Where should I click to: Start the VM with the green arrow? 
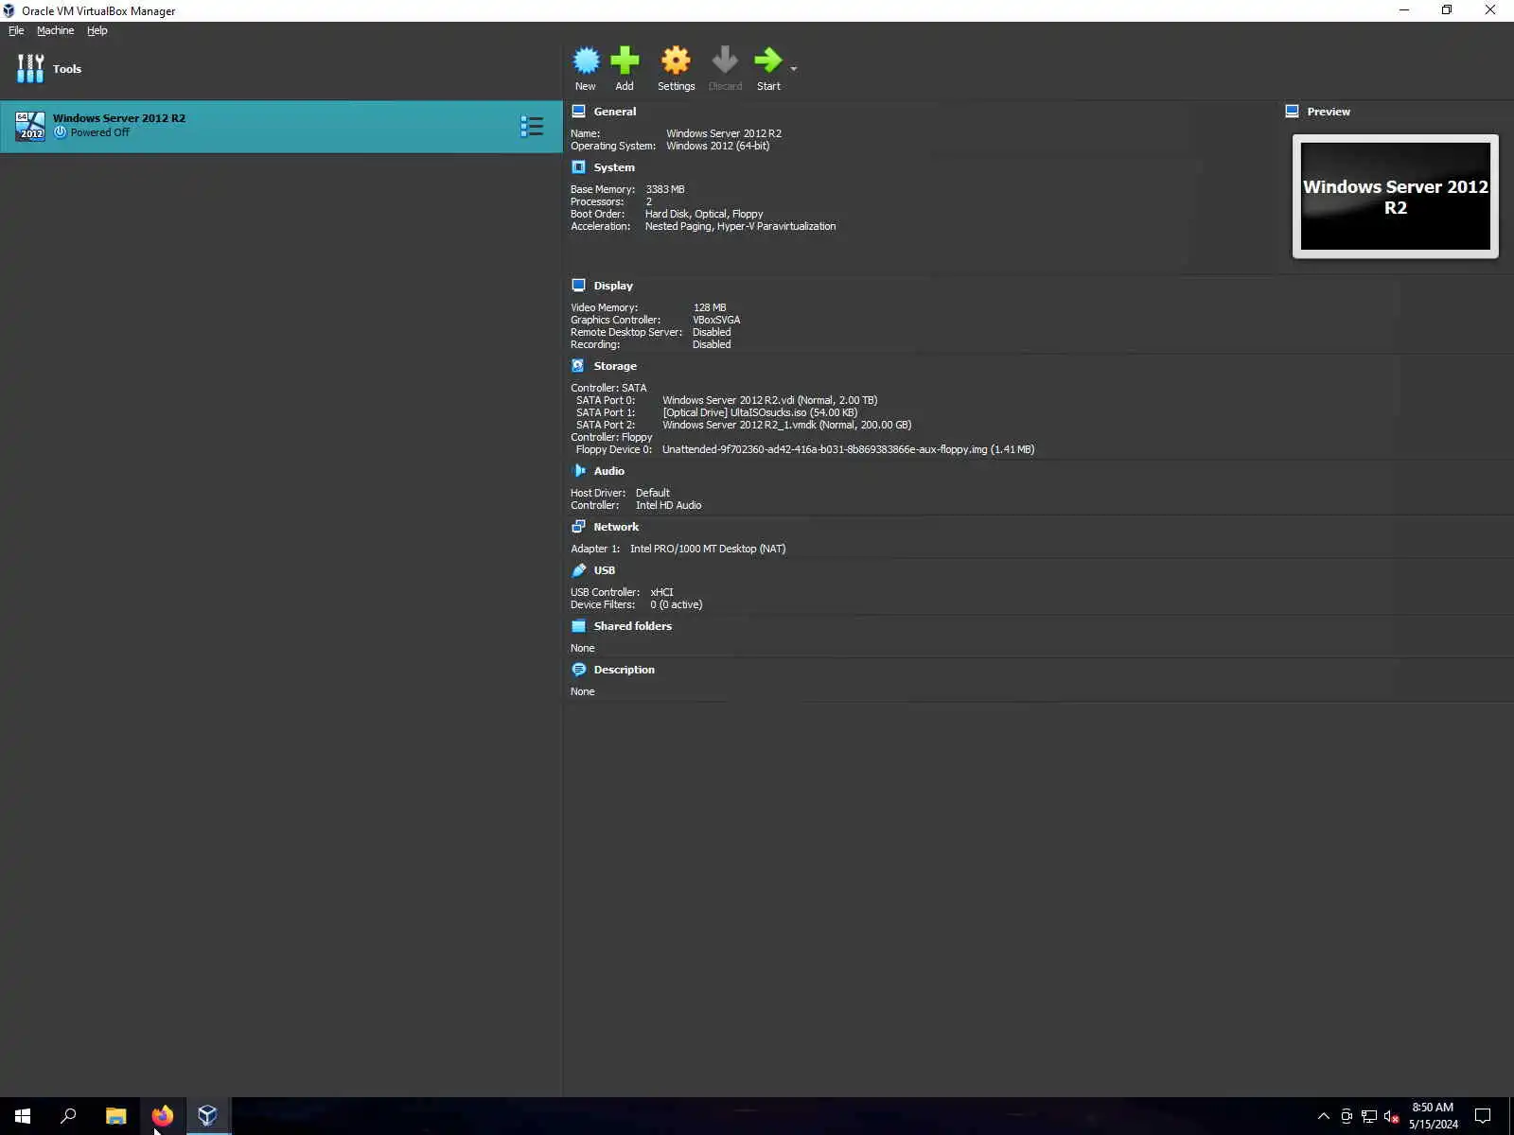[x=767, y=61]
